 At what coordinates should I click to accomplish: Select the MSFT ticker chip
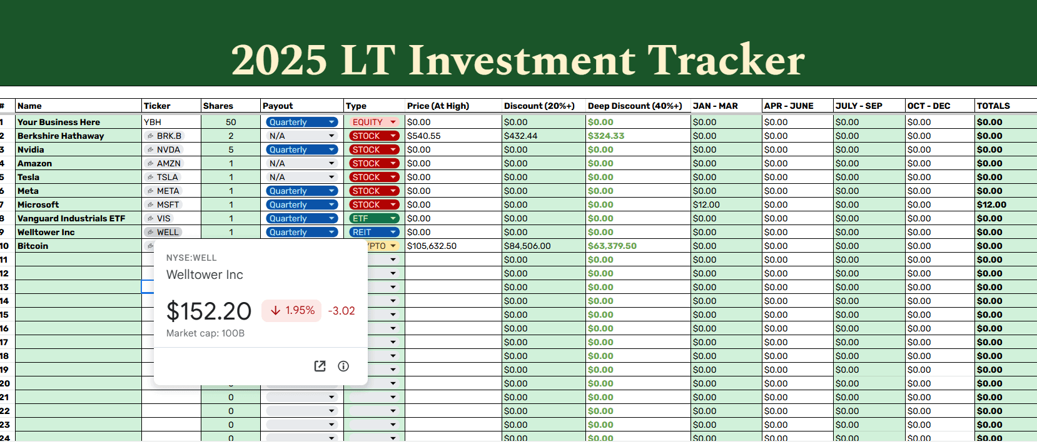(163, 204)
